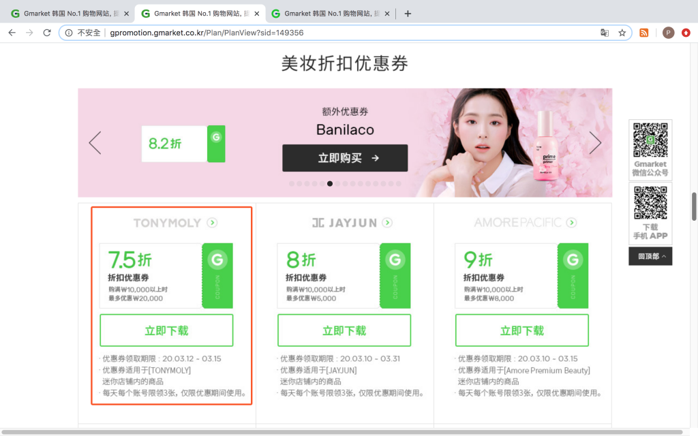Image resolution: width=698 pixels, height=436 pixels.
Task: Click the horizontal scrollbar at bottom
Action: [343, 432]
